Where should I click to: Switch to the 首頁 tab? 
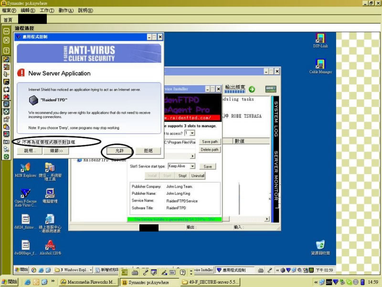pyautogui.click(x=8, y=20)
